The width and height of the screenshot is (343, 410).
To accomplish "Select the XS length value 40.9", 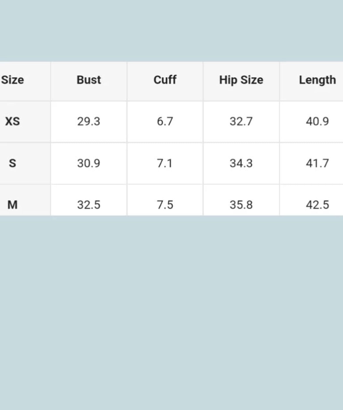I will click(x=317, y=121).
